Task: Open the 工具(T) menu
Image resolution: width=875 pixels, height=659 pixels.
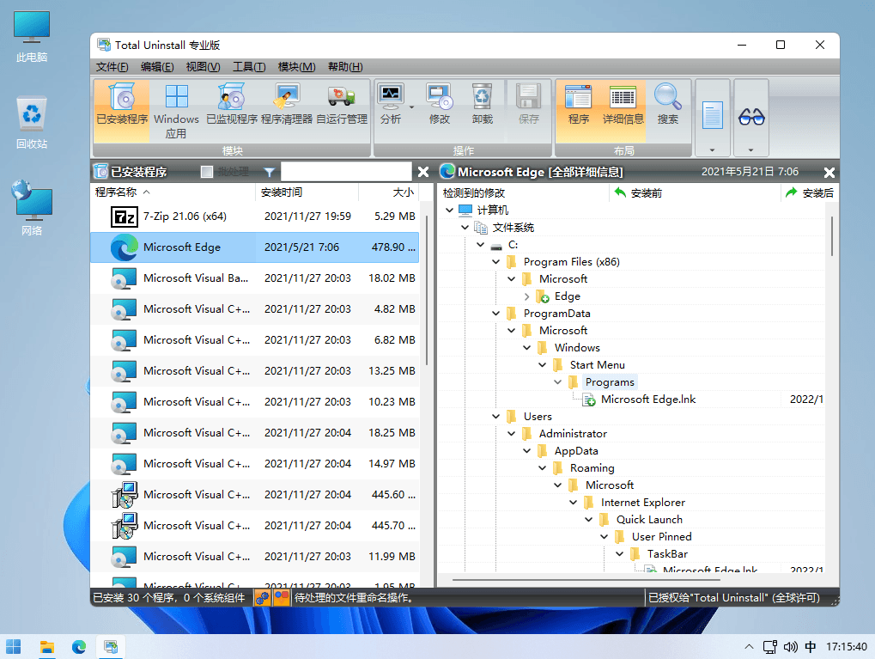Action: pyautogui.click(x=249, y=67)
